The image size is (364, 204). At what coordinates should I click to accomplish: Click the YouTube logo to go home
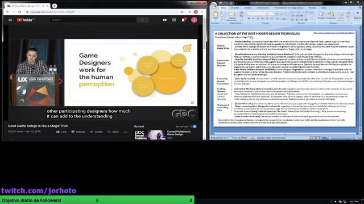coord(26,20)
